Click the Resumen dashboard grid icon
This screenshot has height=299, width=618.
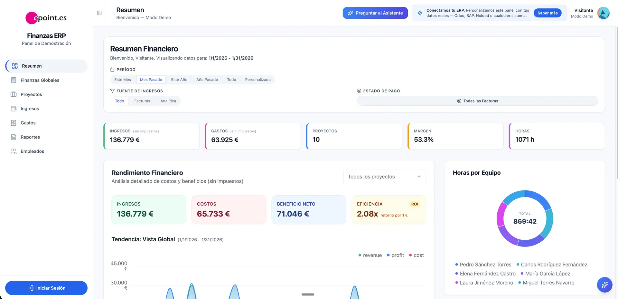(x=15, y=66)
